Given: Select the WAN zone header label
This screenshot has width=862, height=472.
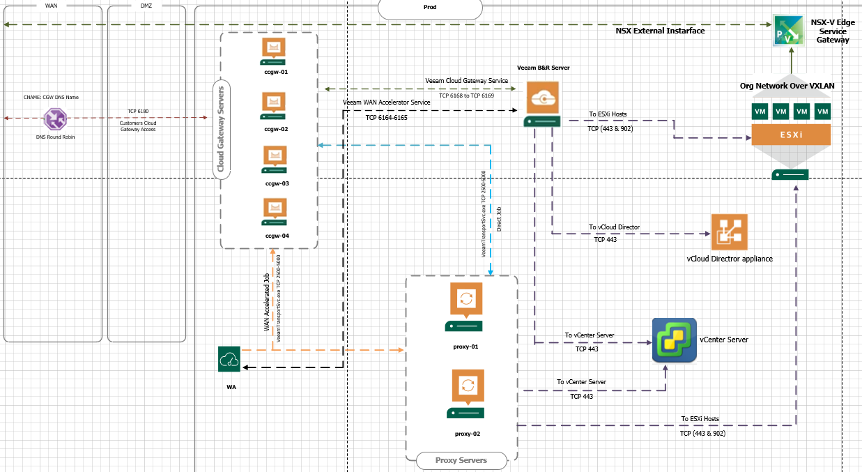Looking at the screenshot, I should tap(51, 5).
